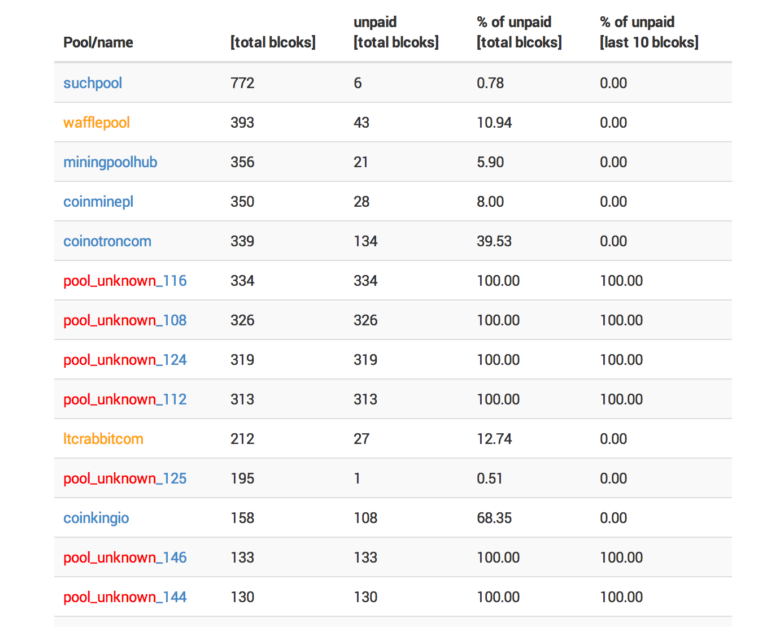
Task: Click the % of unpaid [last 10 blcoks] header
Action: 649,32
